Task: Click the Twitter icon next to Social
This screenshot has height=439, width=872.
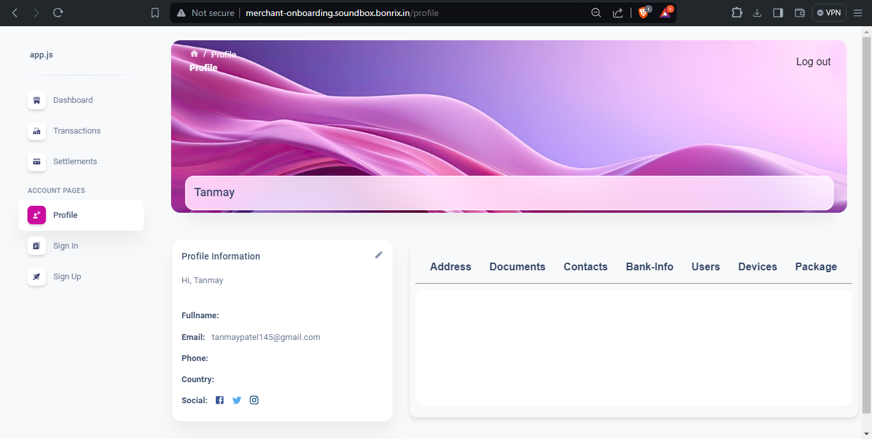Action: [236, 399]
